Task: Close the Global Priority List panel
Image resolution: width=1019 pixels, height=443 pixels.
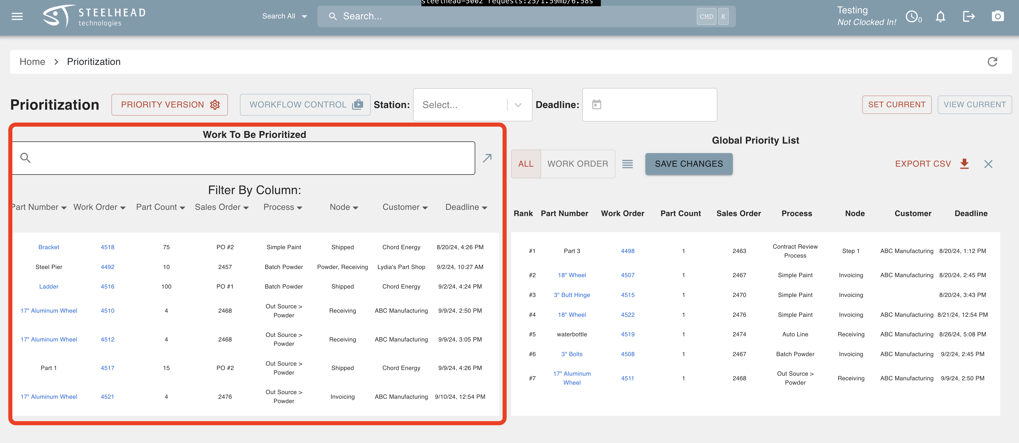Action: [x=988, y=164]
